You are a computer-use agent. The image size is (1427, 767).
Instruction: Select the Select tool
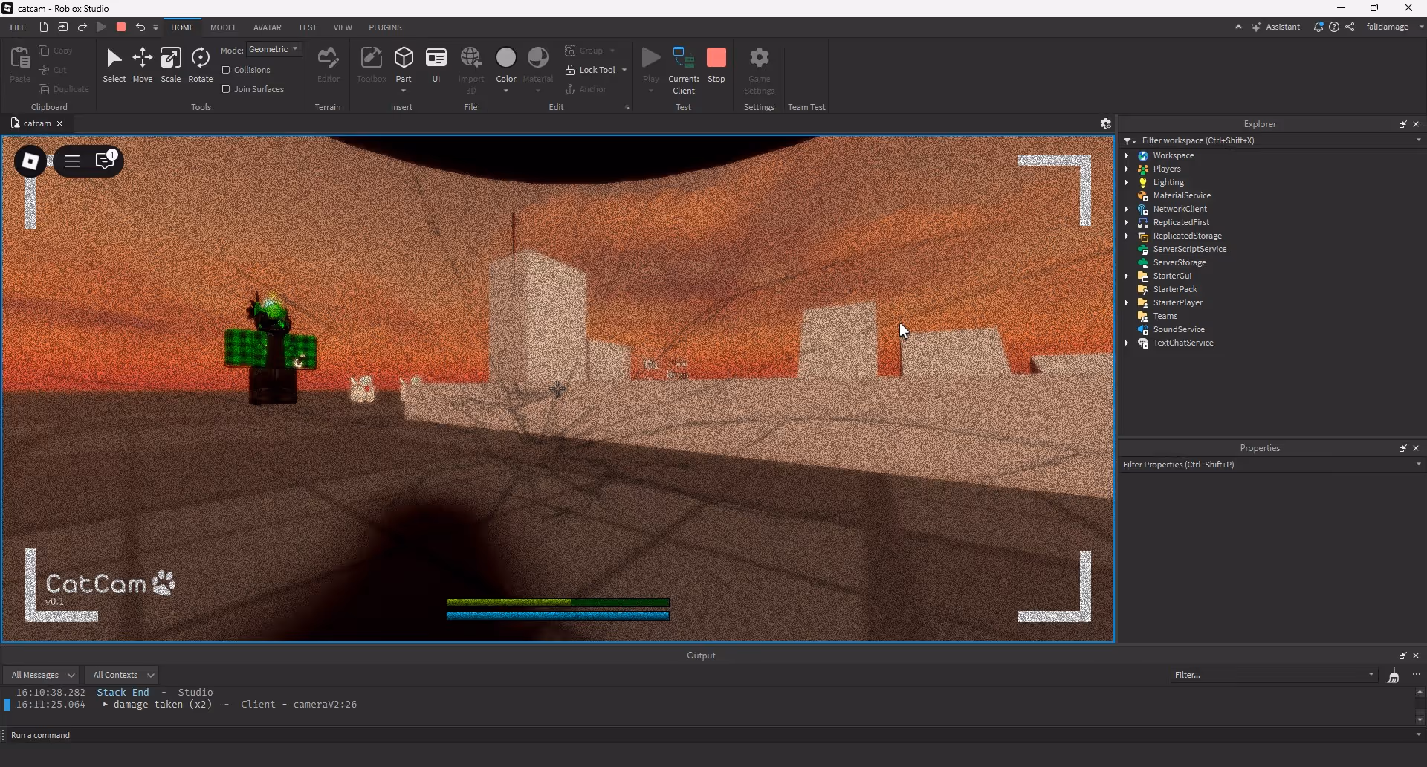(114, 65)
